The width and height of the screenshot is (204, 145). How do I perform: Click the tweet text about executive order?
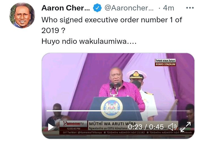click(x=112, y=25)
